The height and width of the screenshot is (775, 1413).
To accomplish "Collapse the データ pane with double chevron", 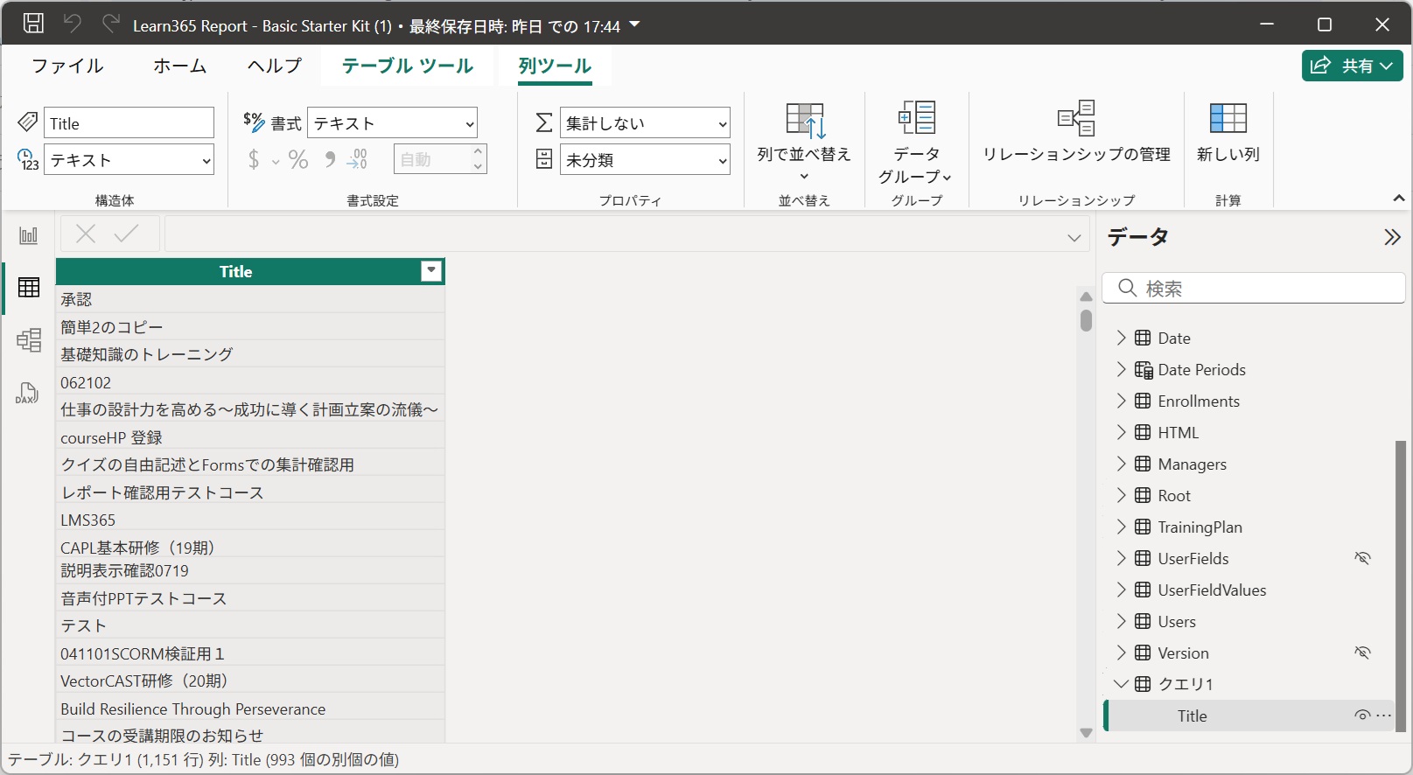I will tap(1392, 237).
